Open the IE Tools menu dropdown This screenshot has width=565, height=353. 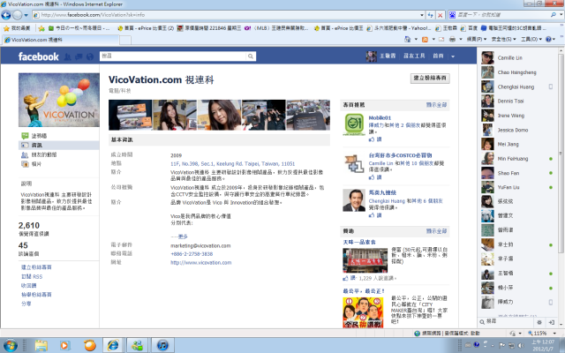pyautogui.click(x=531, y=39)
